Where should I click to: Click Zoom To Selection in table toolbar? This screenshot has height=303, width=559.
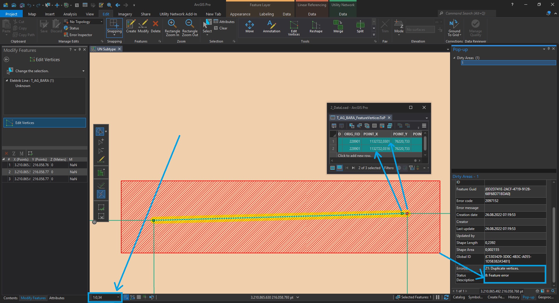pyautogui.click(x=359, y=126)
